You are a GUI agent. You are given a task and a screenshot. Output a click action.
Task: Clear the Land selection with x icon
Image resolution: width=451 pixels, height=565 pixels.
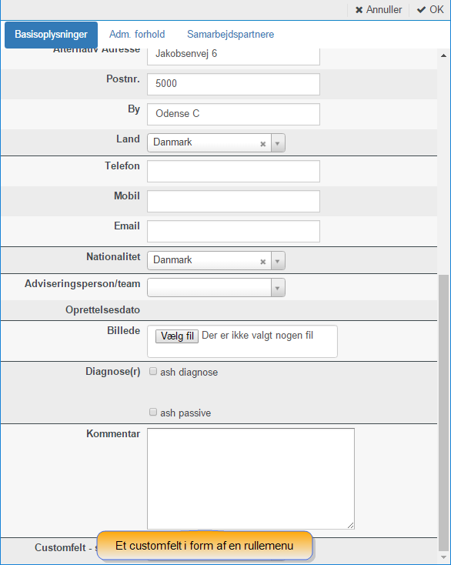click(263, 144)
